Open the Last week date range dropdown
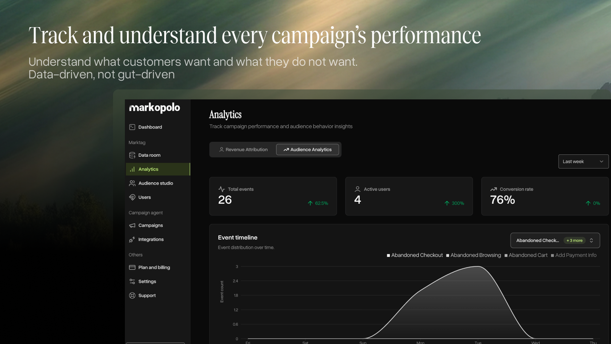 pos(583,161)
